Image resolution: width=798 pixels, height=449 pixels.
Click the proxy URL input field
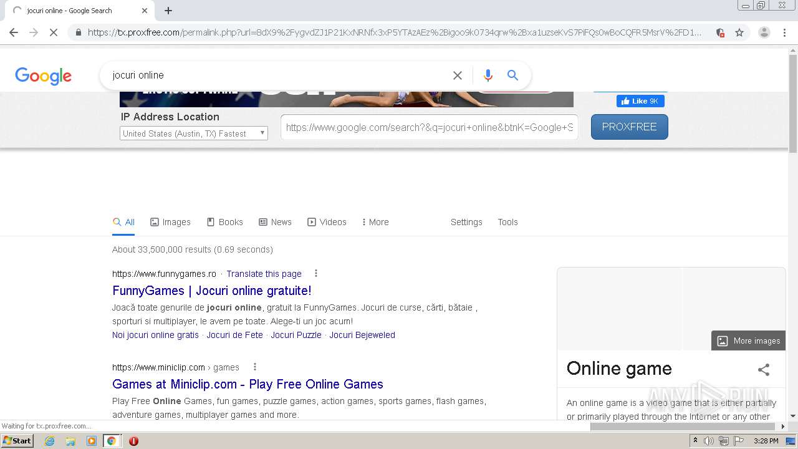click(x=430, y=127)
